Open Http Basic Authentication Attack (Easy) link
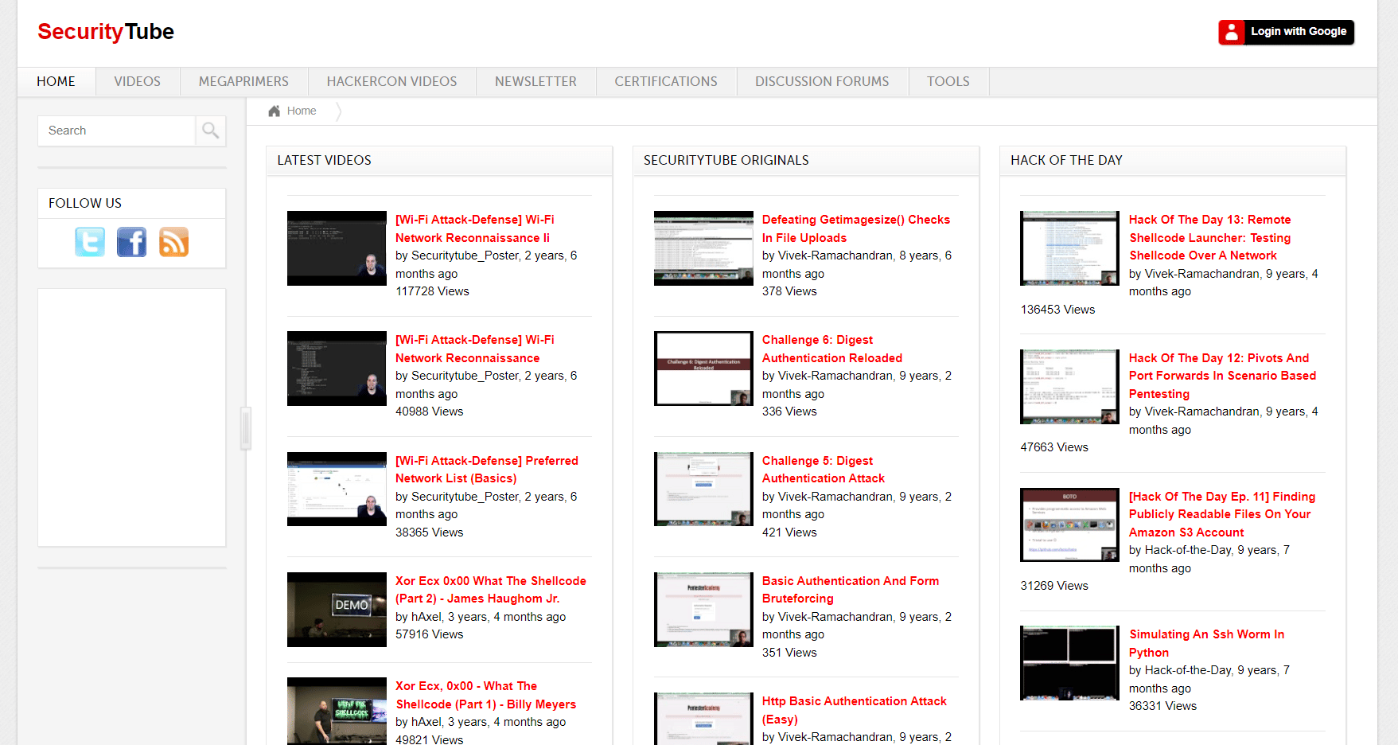 855,710
